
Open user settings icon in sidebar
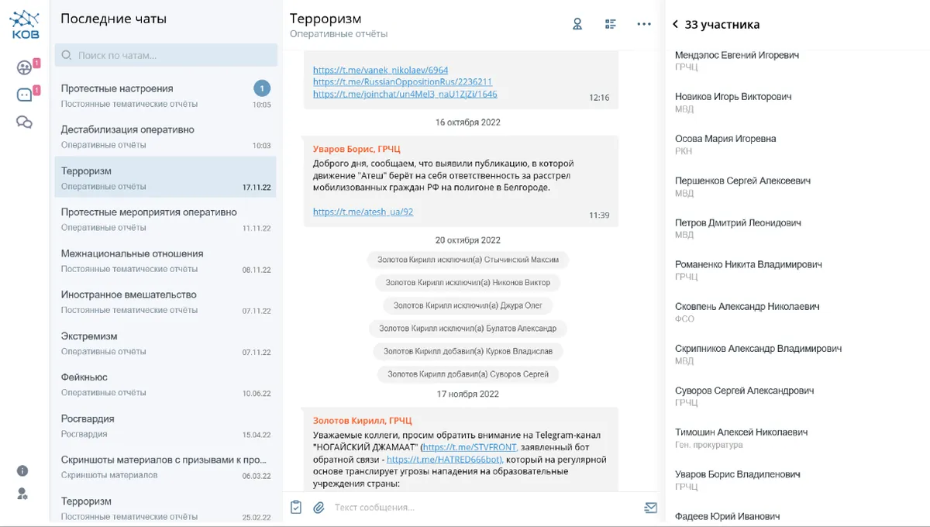click(22, 494)
